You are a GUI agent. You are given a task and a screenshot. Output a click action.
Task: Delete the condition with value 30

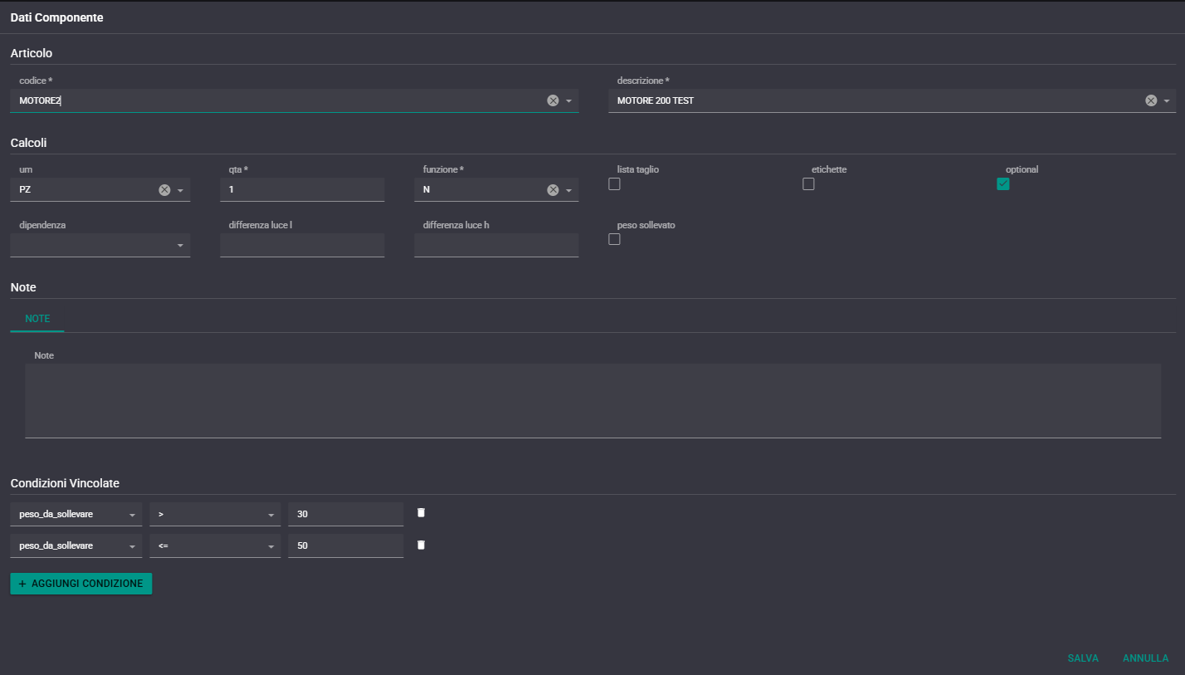click(421, 513)
